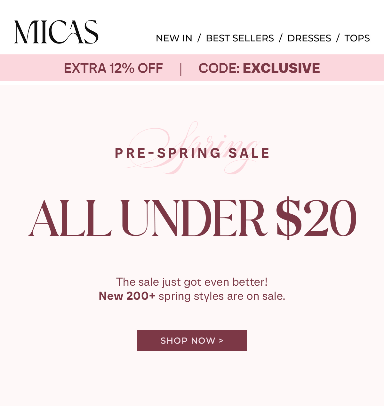Click the vertical divider in the pink promo banner

click(181, 69)
